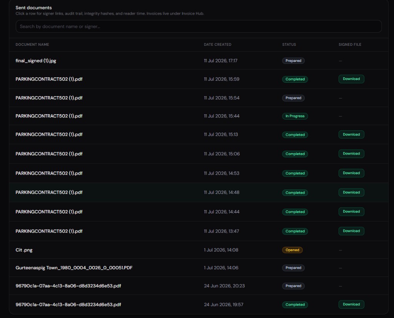Download the signed file from 14:48
This screenshot has height=318, width=394.
(x=351, y=192)
